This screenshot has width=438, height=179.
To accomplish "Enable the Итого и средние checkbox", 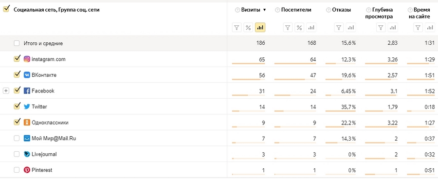I will tap(17, 43).
